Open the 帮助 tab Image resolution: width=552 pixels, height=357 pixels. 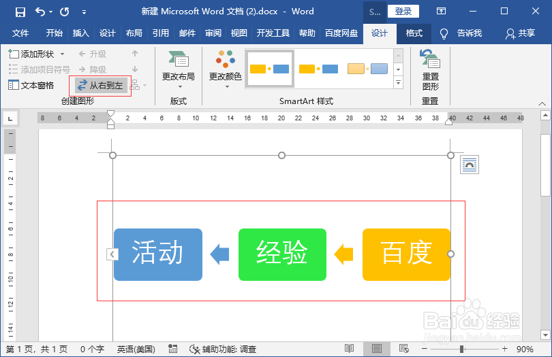(x=307, y=33)
